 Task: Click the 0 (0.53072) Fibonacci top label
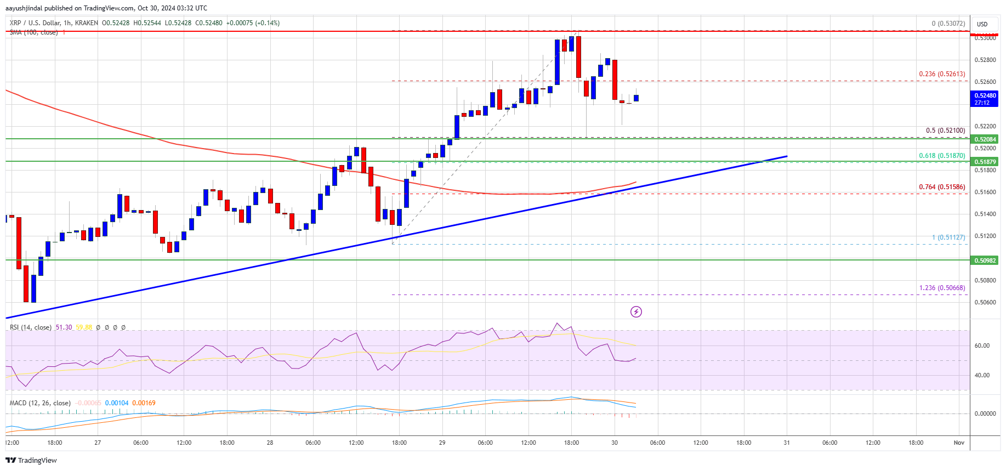948,24
